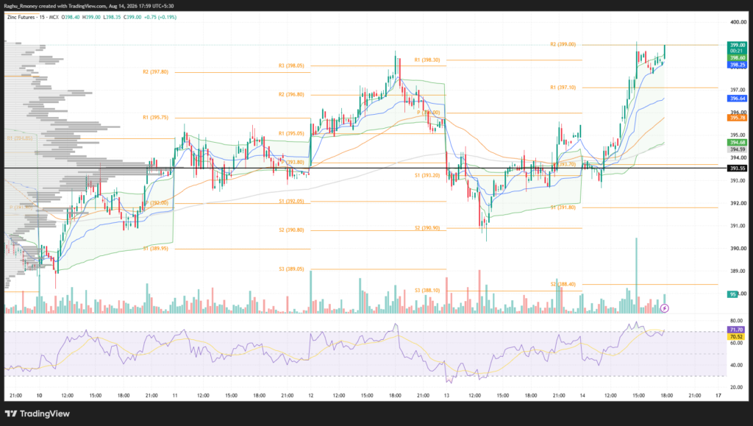Click the S3 (388.10) pivot label
Screen dimensions: 753x426
427,290
